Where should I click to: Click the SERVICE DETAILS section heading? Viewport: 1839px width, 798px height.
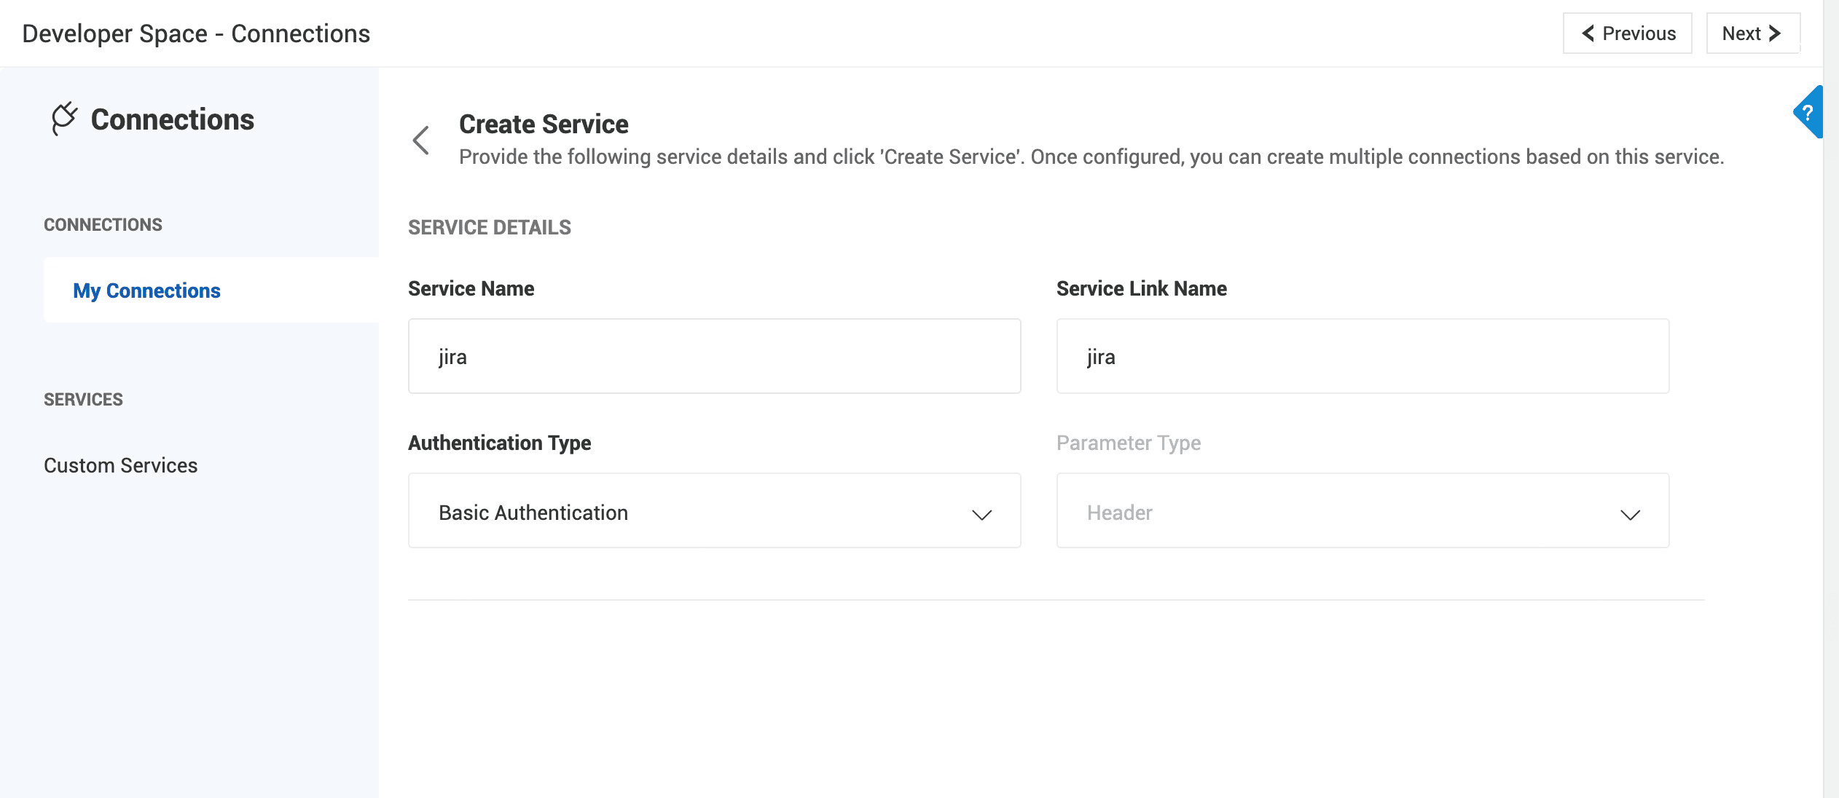pos(489,228)
